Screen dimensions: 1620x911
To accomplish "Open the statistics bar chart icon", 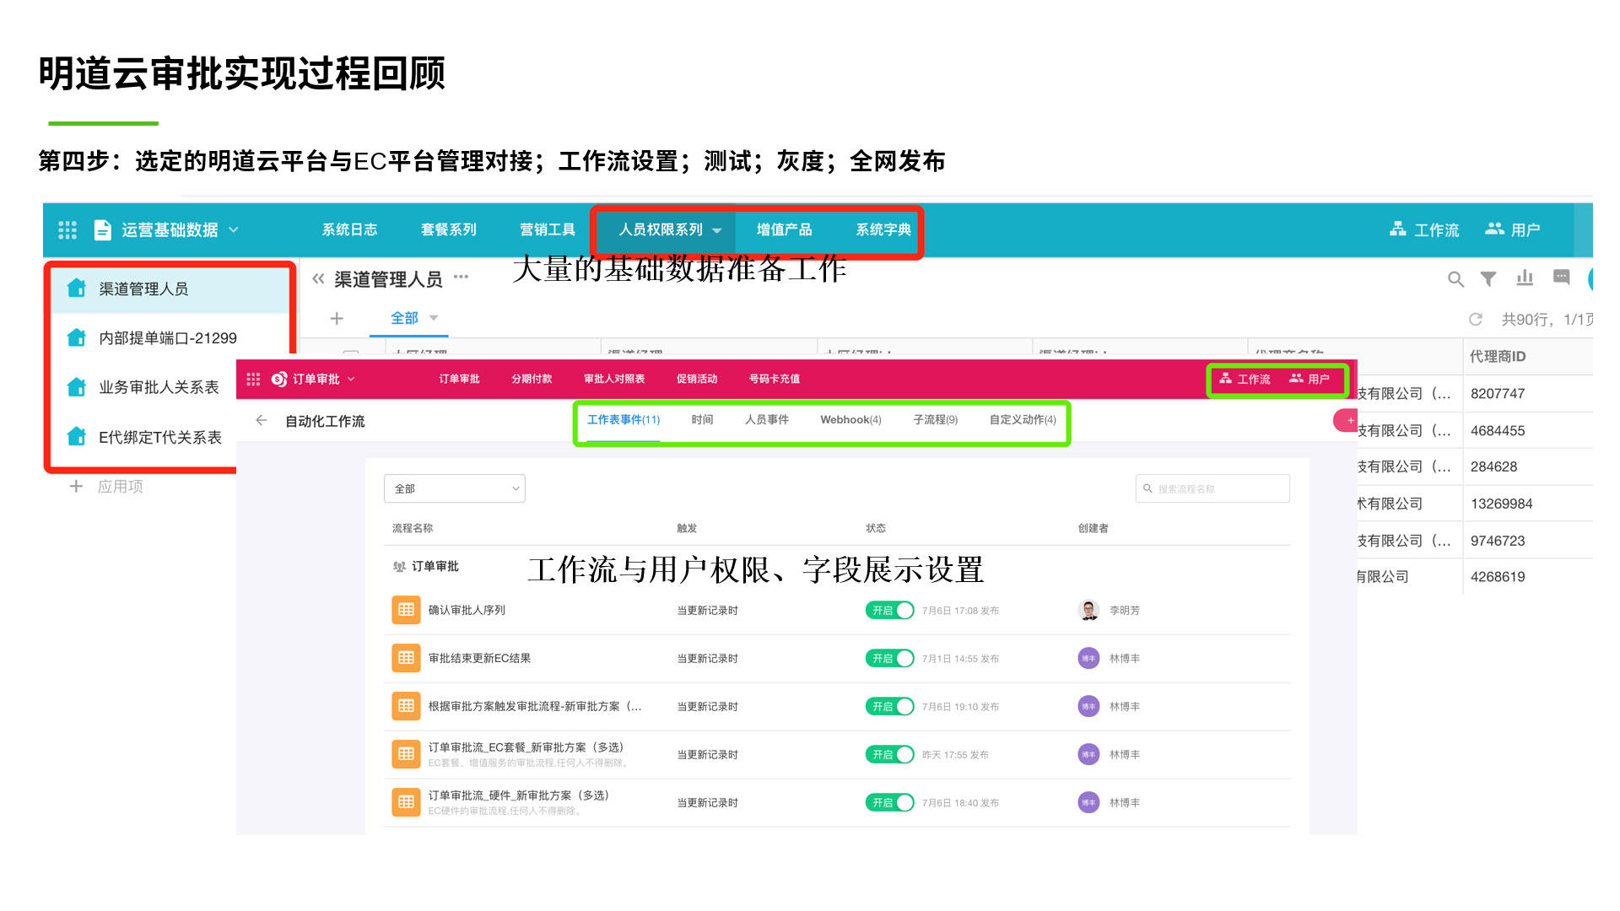I will tap(1525, 278).
